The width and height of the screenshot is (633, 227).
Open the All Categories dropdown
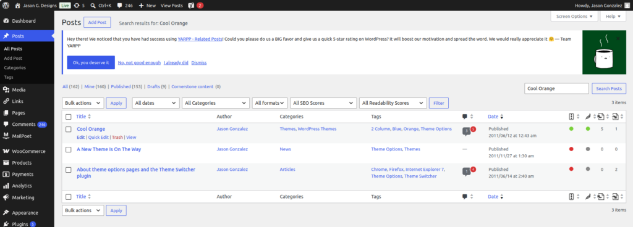click(216, 103)
